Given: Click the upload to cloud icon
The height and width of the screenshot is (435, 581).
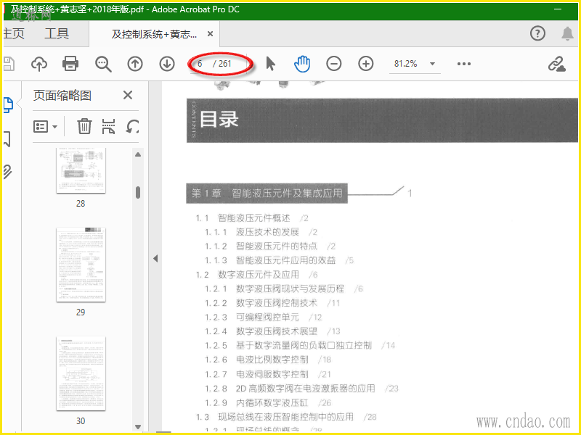Looking at the screenshot, I should click(39, 64).
